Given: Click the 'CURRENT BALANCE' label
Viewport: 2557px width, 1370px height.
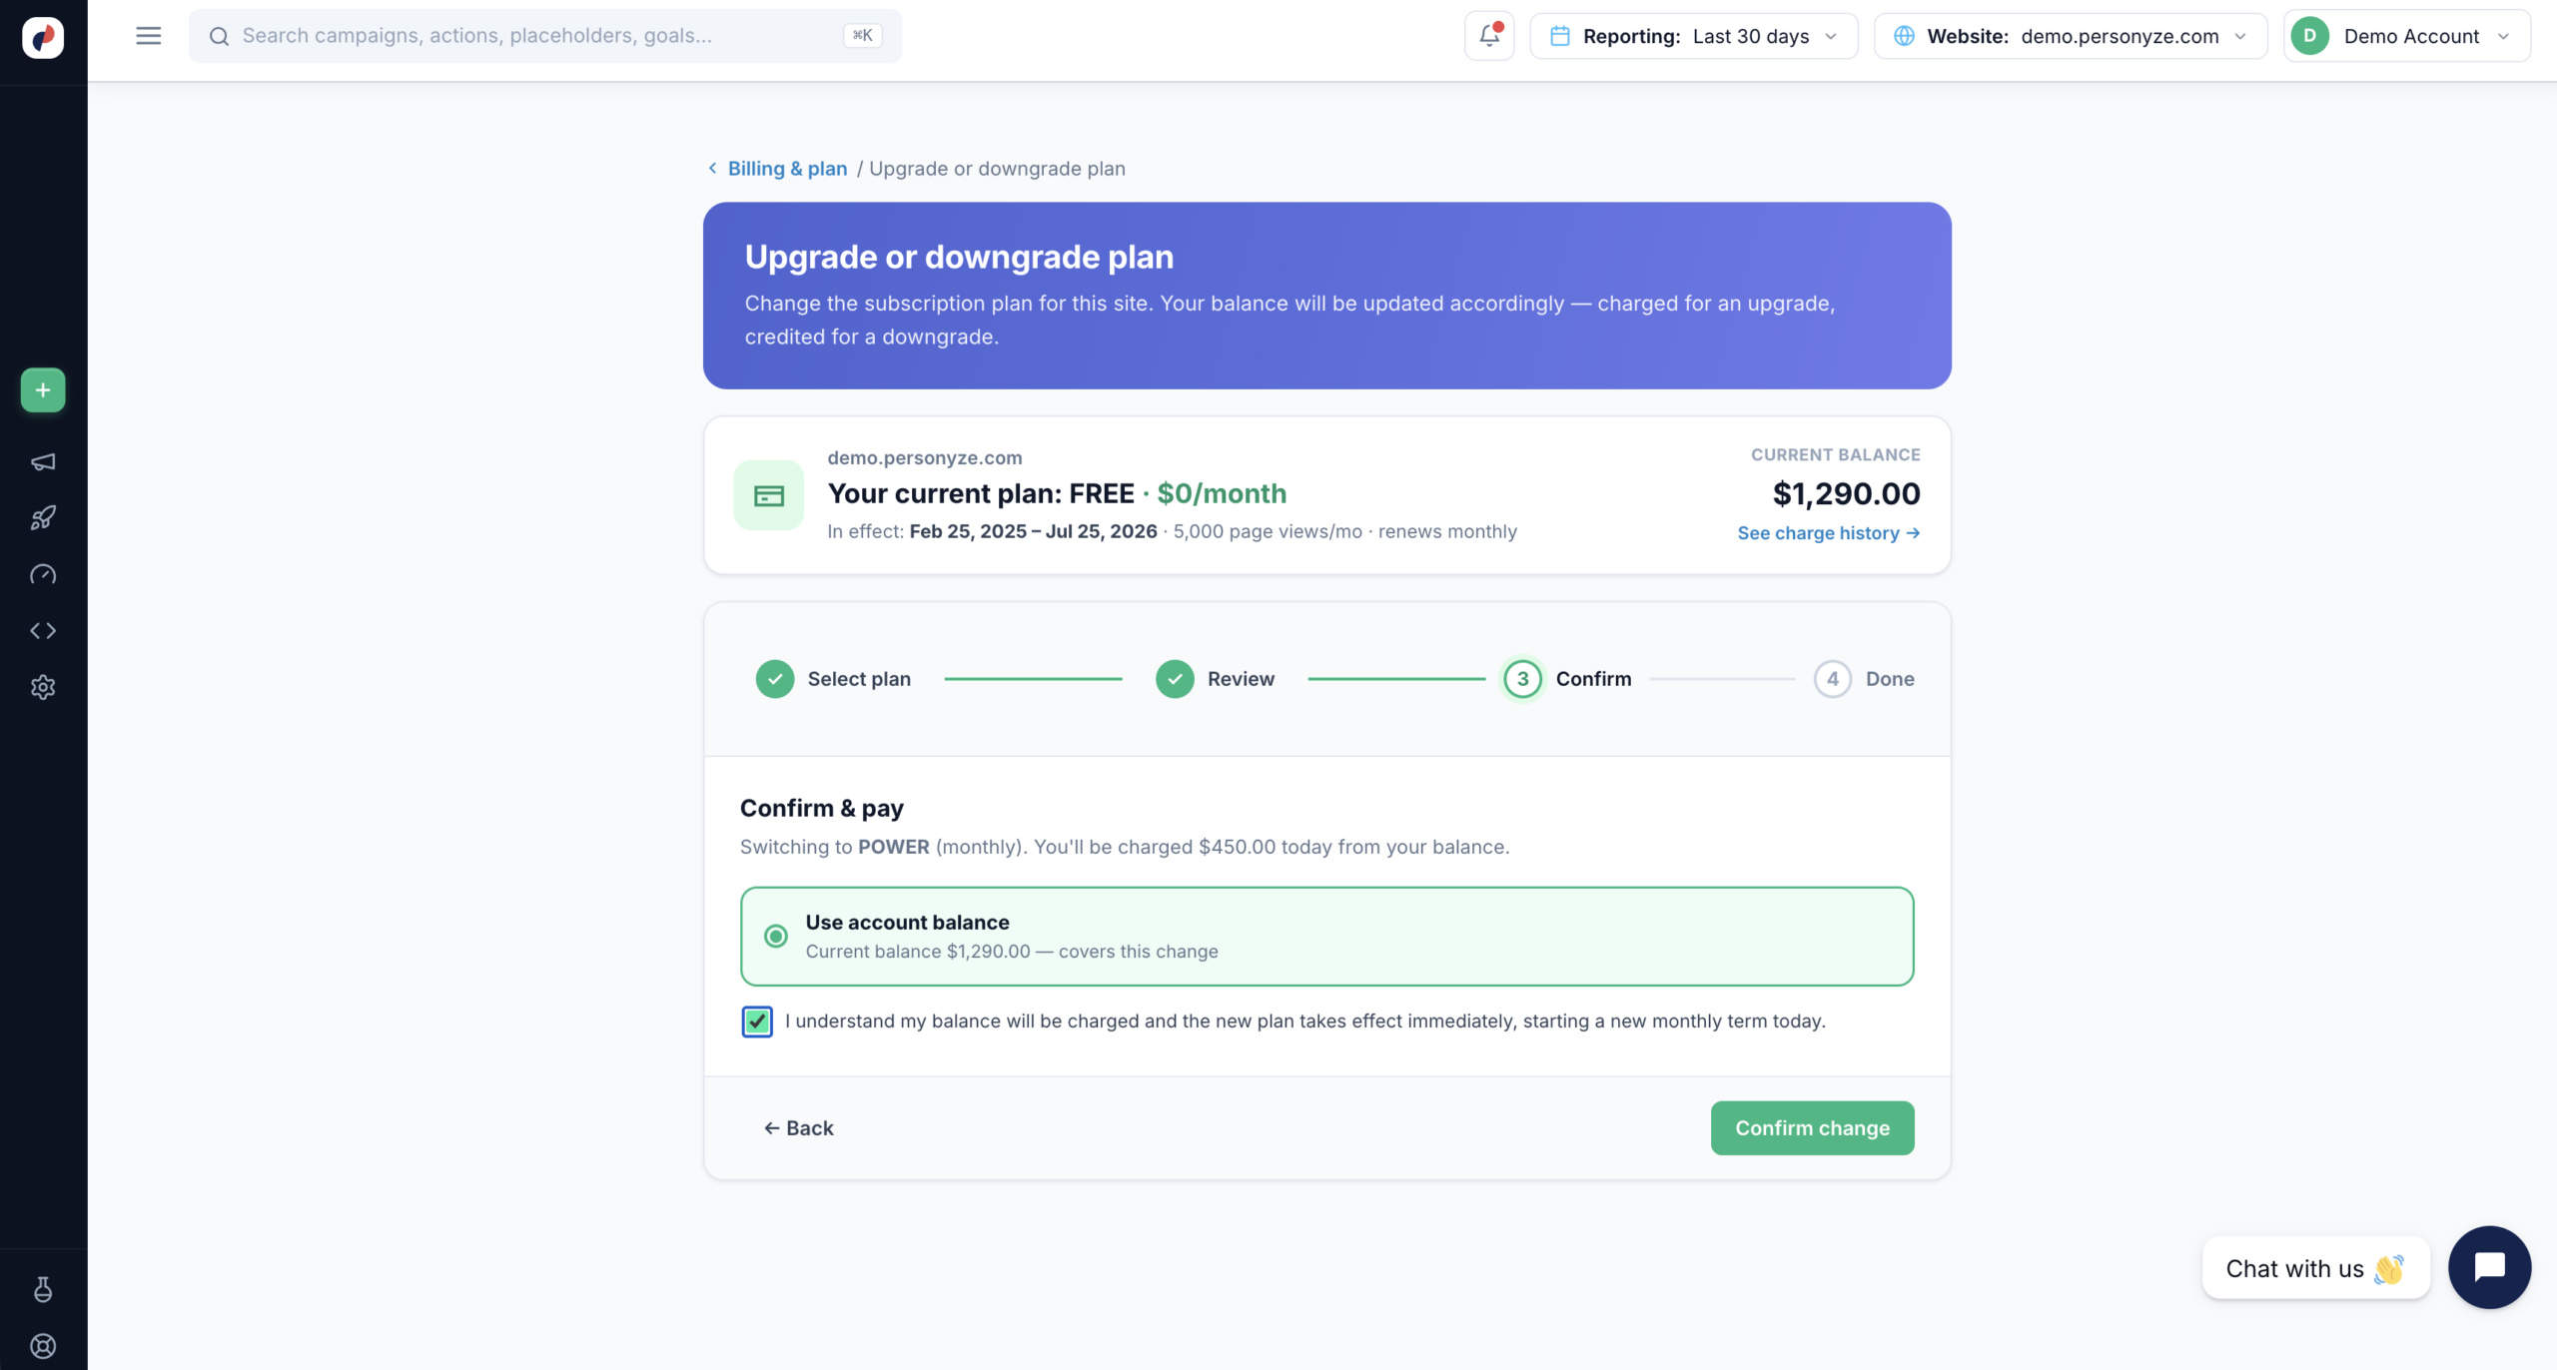Looking at the screenshot, I should point(1835,454).
